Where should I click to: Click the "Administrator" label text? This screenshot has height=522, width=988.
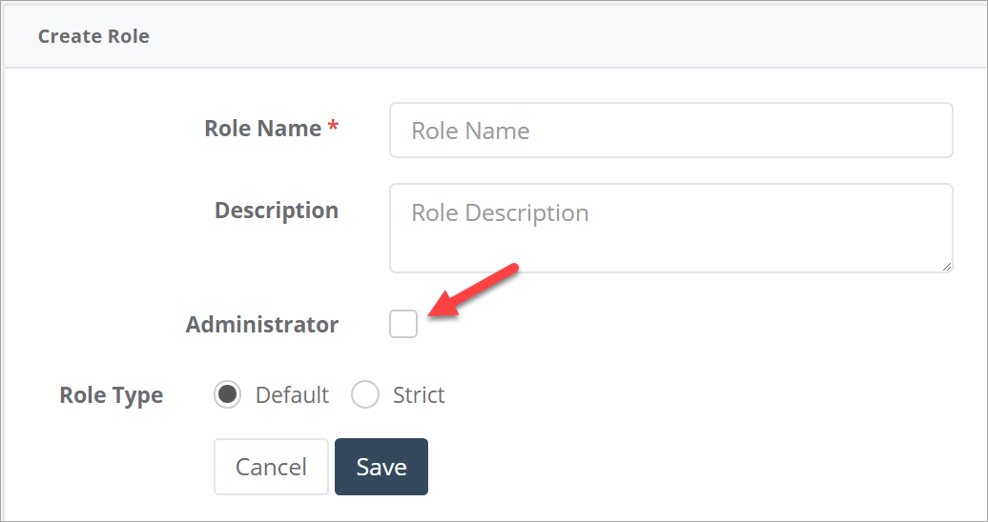pyautogui.click(x=261, y=325)
